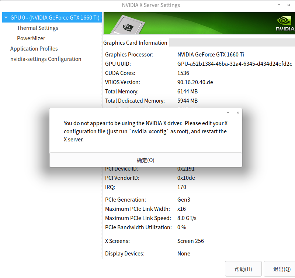Open PowerMizer page
This screenshot has height=278, width=295.
(x=31, y=38)
